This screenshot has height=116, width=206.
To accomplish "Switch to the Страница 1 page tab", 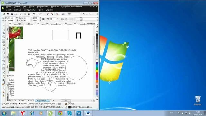I will click(42, 101).
